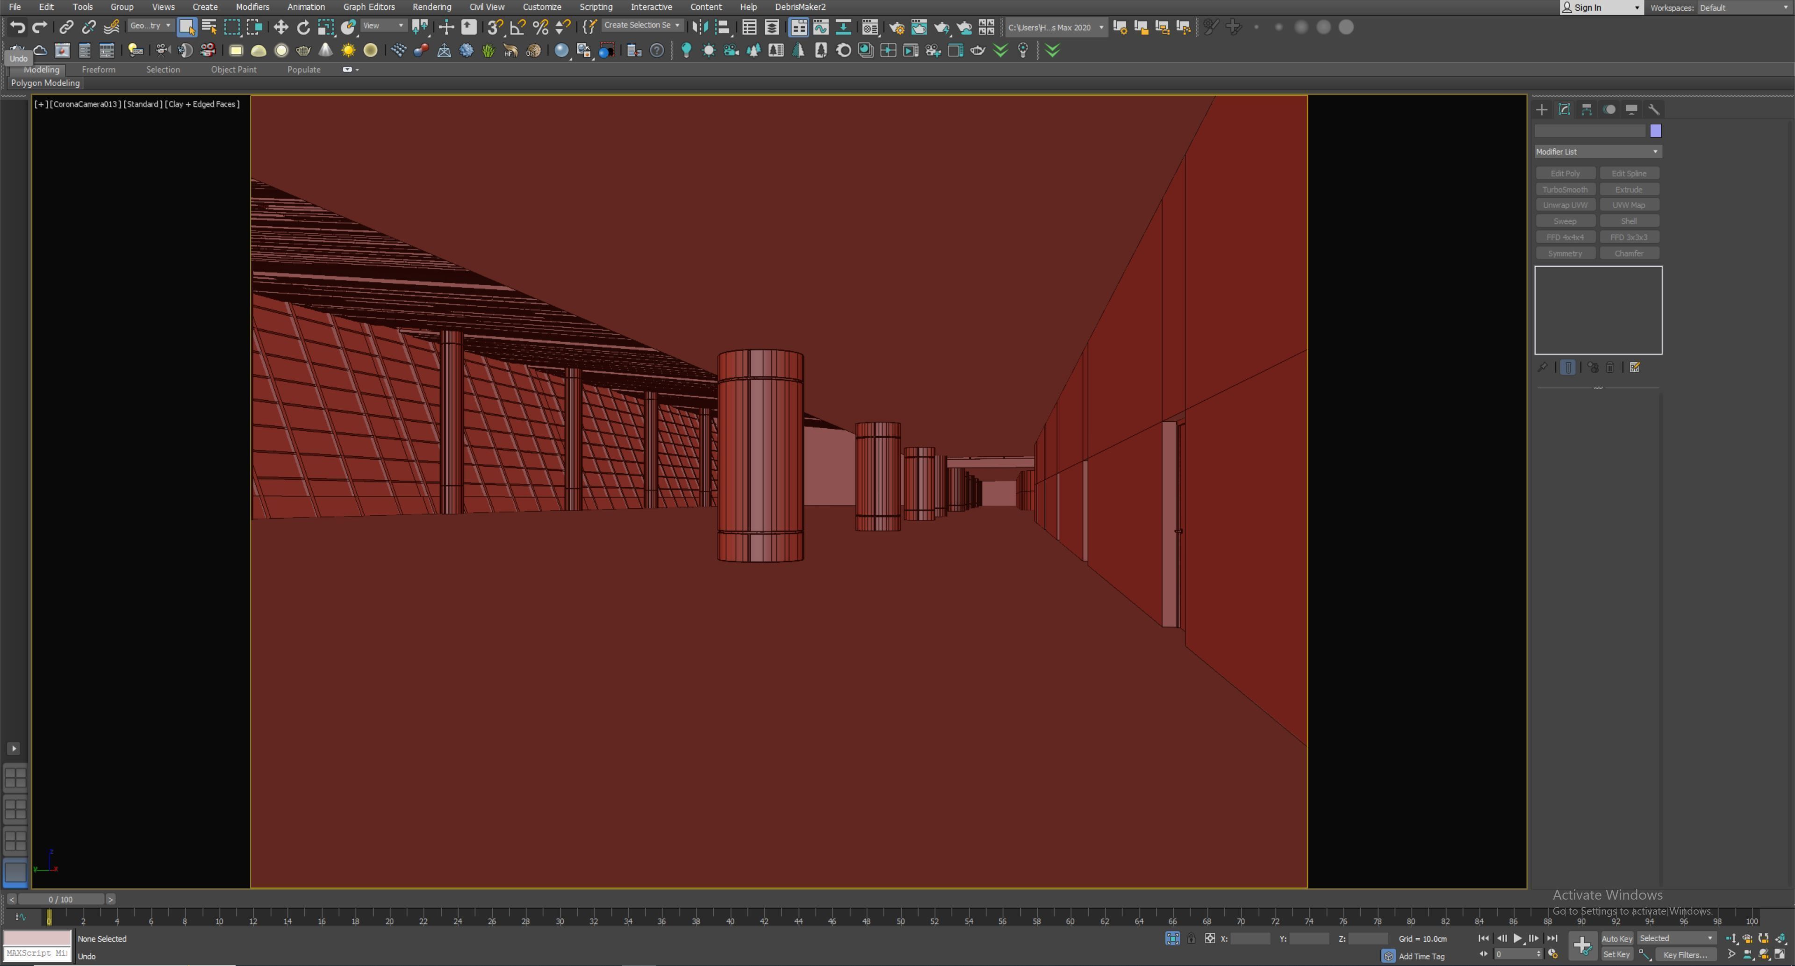Click the TurboSmooth modifier button

coord(1565,189)
